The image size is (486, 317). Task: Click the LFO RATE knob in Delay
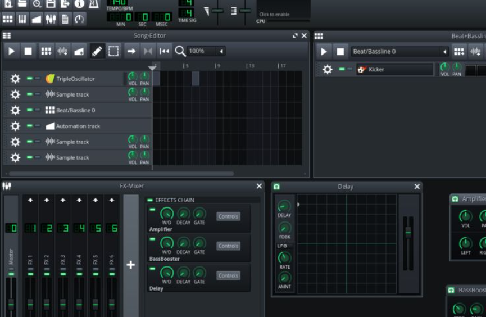tap(284, 258)
